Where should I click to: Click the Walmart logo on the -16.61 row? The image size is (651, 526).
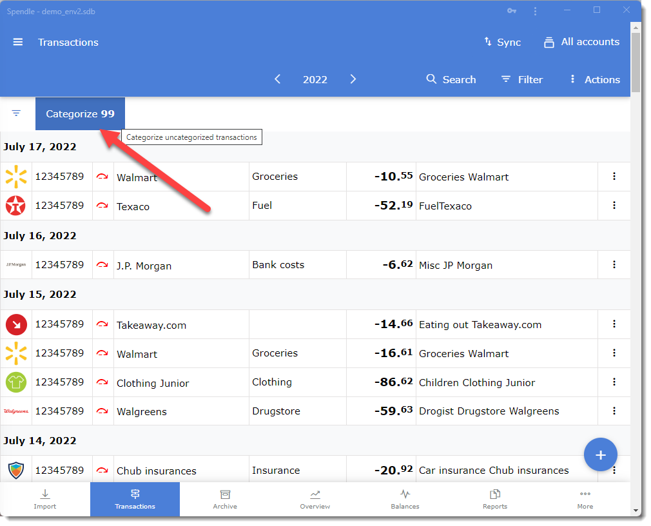pyautogui.click(x=15, y=353)
